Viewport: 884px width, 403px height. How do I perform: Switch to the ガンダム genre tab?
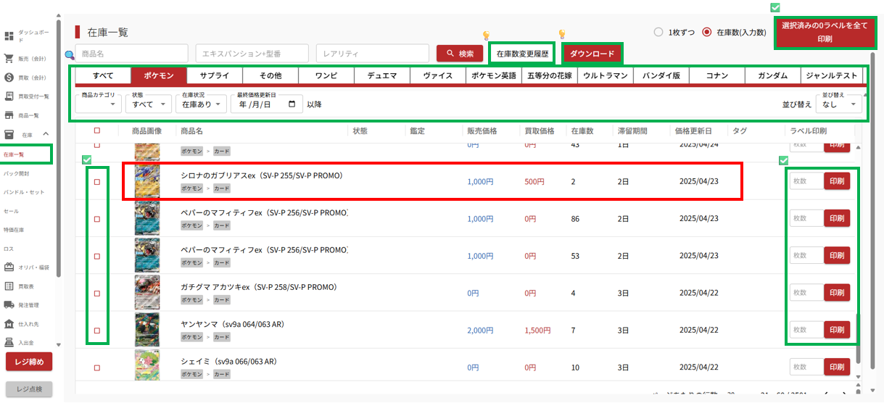(773, 75)
